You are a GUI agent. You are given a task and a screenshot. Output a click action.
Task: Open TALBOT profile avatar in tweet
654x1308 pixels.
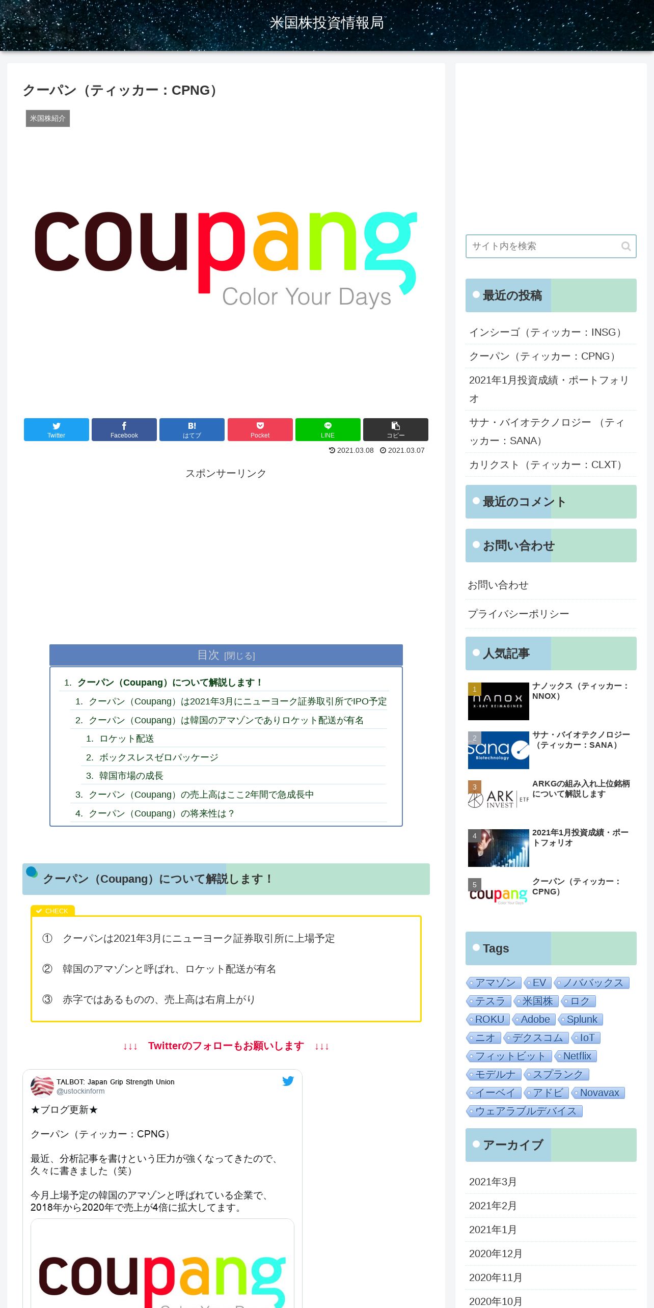(x=42, y=1086)
